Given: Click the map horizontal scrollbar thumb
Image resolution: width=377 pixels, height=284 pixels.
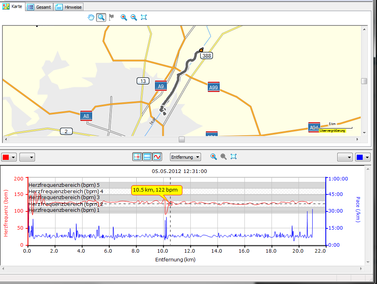Looking at the screenshot, I should click(x=182, y=139).
